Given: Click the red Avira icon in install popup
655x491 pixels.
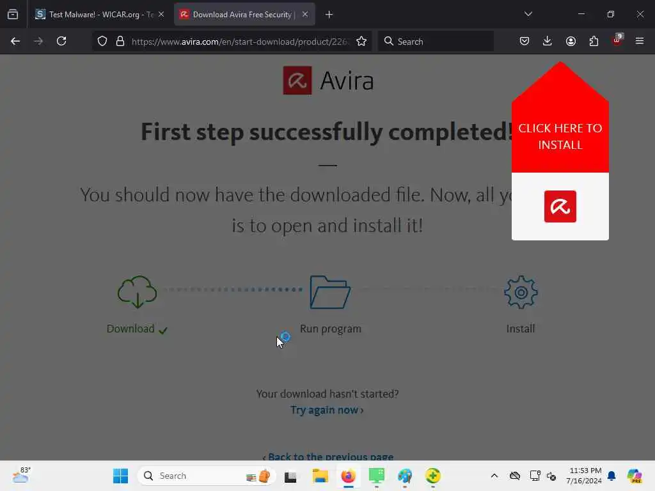Looking at the screenshot, I should (560, 207).
